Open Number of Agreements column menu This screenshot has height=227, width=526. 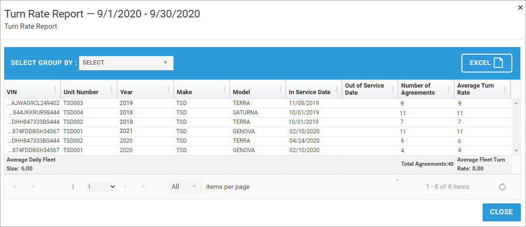pyautogui.click(x=449, y=89)
